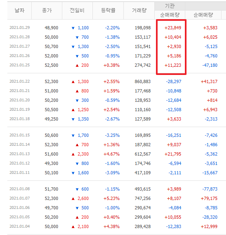Click institution net value +23,849
The height and width of the screenshot is (235, 226).
point(173,28)
